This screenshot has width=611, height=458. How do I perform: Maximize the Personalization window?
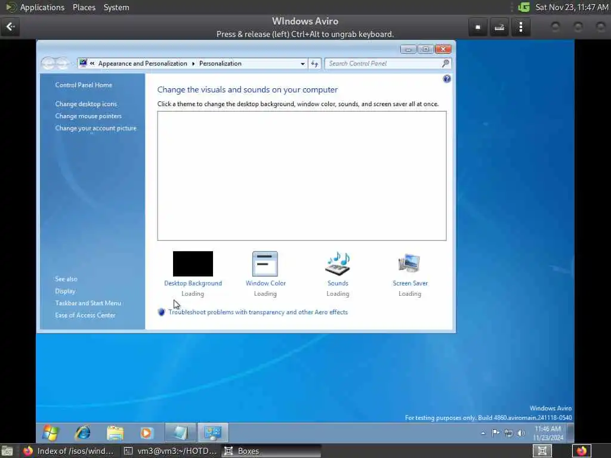click(x=425, y=49)
